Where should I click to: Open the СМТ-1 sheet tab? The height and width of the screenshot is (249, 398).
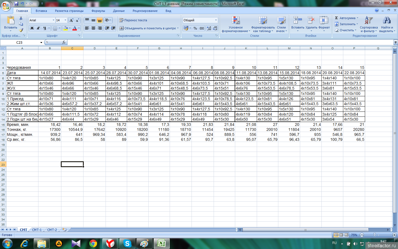point(37,230)
